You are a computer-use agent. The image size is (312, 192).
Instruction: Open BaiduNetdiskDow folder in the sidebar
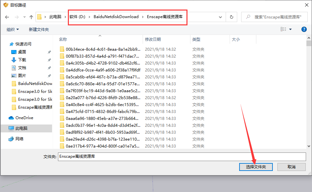[x=35, y=84]
